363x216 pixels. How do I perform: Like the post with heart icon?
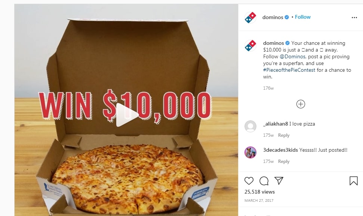[x=249, y=181]
